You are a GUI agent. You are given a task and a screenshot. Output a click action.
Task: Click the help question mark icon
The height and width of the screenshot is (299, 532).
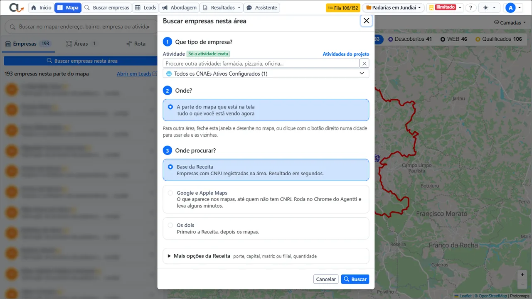pyautogui.click(x=470, y=8)
